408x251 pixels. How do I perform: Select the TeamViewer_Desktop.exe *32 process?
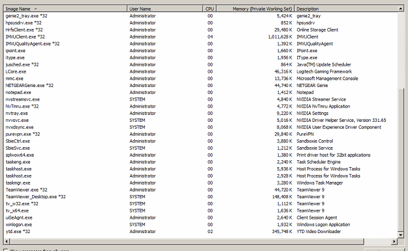pos(200,197)
